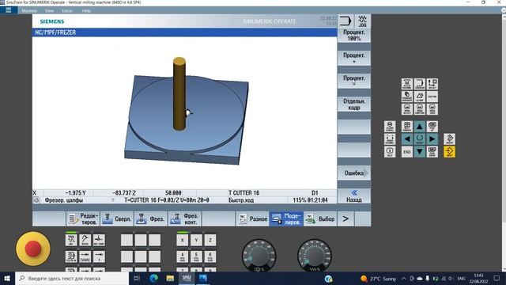Open the Extras menu
Viewport: 506px width, 285px height.
67,10
